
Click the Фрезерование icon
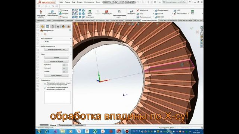tap(156, 10)
